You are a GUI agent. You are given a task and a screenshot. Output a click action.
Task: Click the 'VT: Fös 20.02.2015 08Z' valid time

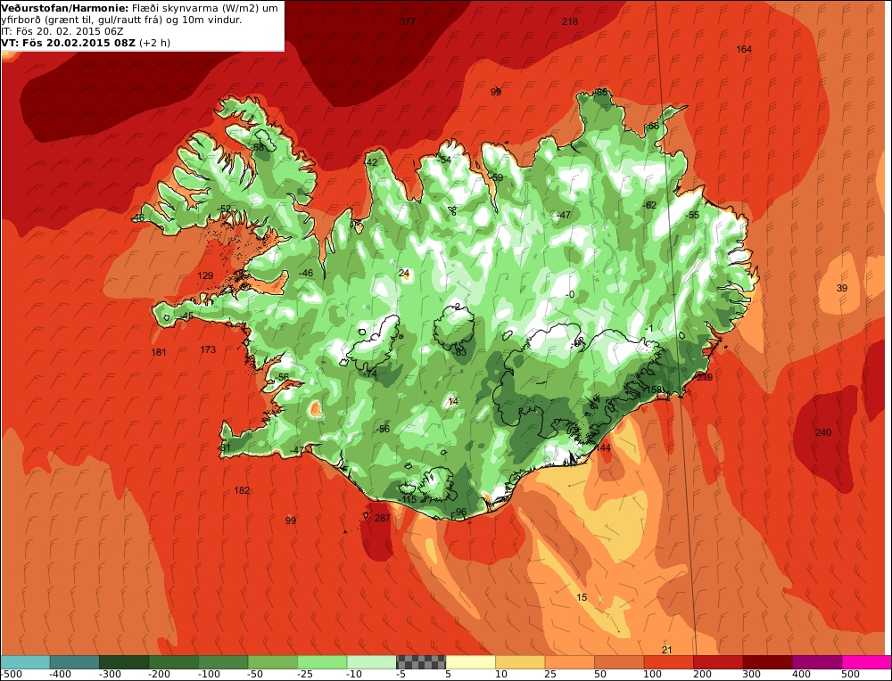pos(69,43)
